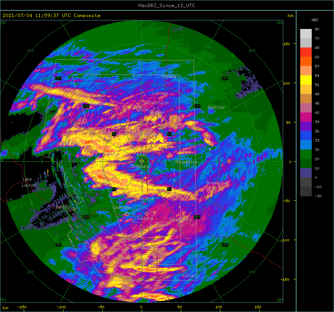Image resolution: width=334 pixels, height=312 pixels.
Task: Click the Cochrane label
Action: (121, 207)
